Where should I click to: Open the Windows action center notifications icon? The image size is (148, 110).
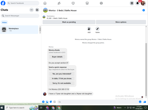[x=145, y=108]
